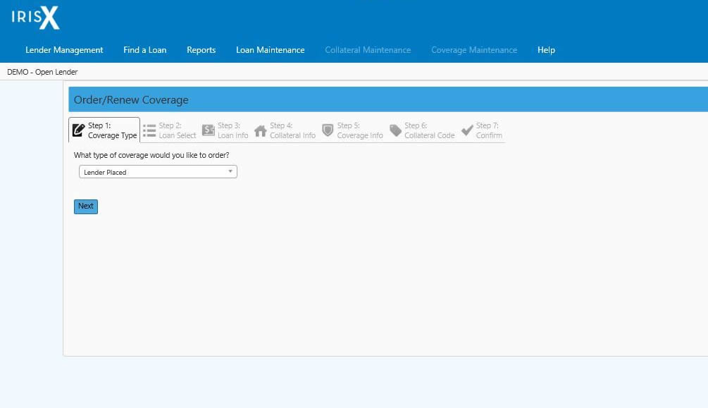Click the Step 1 pencil edit icon

pyautogui.click(x=78, y=130)
